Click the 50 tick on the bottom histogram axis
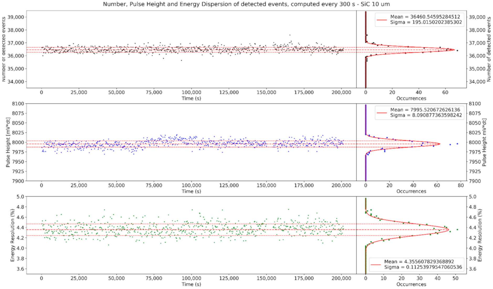Image resolution: width=493 pixels, height=289 pixels. 455,278
